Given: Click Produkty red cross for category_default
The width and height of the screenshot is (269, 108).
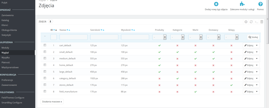Looking at the screenshot, I should (159, 78).
